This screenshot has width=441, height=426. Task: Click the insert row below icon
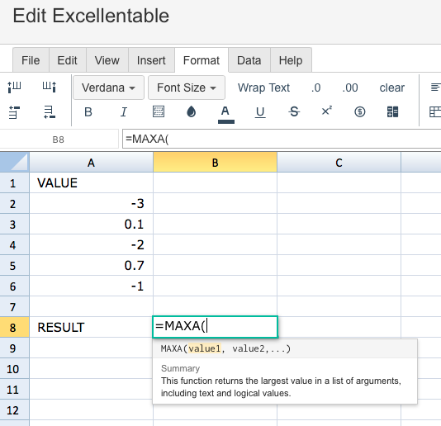pos(50,112)
